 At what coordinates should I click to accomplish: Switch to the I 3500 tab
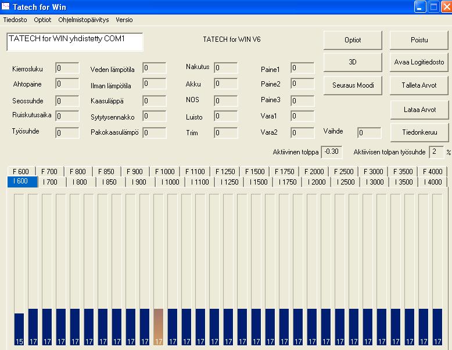click(404, 182)
